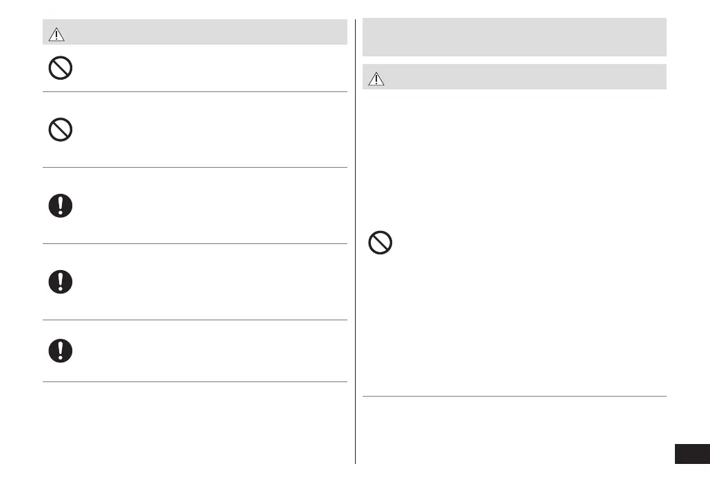
Task: Click the divider line between the two left prohibition icons
Action: (x=195, y=92)
